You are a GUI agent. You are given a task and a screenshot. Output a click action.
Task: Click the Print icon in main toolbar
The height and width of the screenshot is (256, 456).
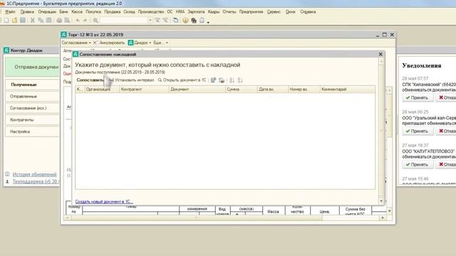(59, 21)
